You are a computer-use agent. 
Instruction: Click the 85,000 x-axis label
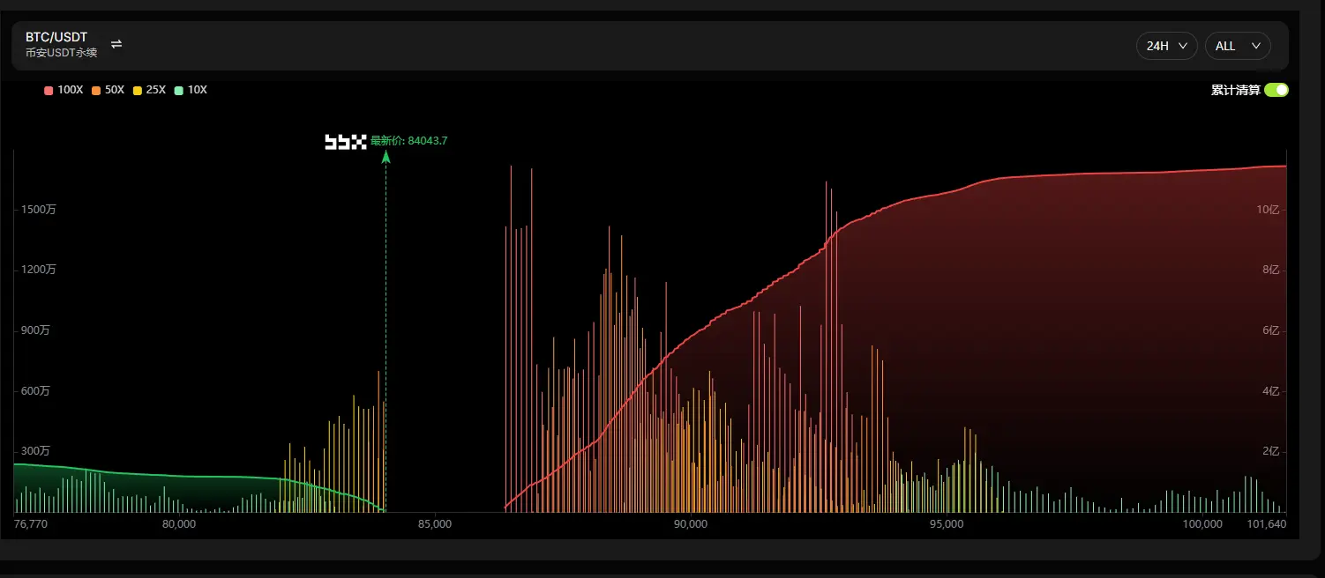435,524
